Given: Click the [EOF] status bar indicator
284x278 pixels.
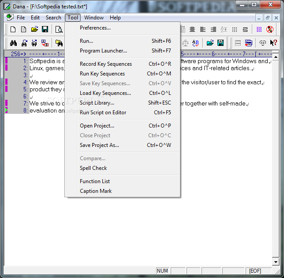Looking at the screenshot, I should click(x=255, y=271).
